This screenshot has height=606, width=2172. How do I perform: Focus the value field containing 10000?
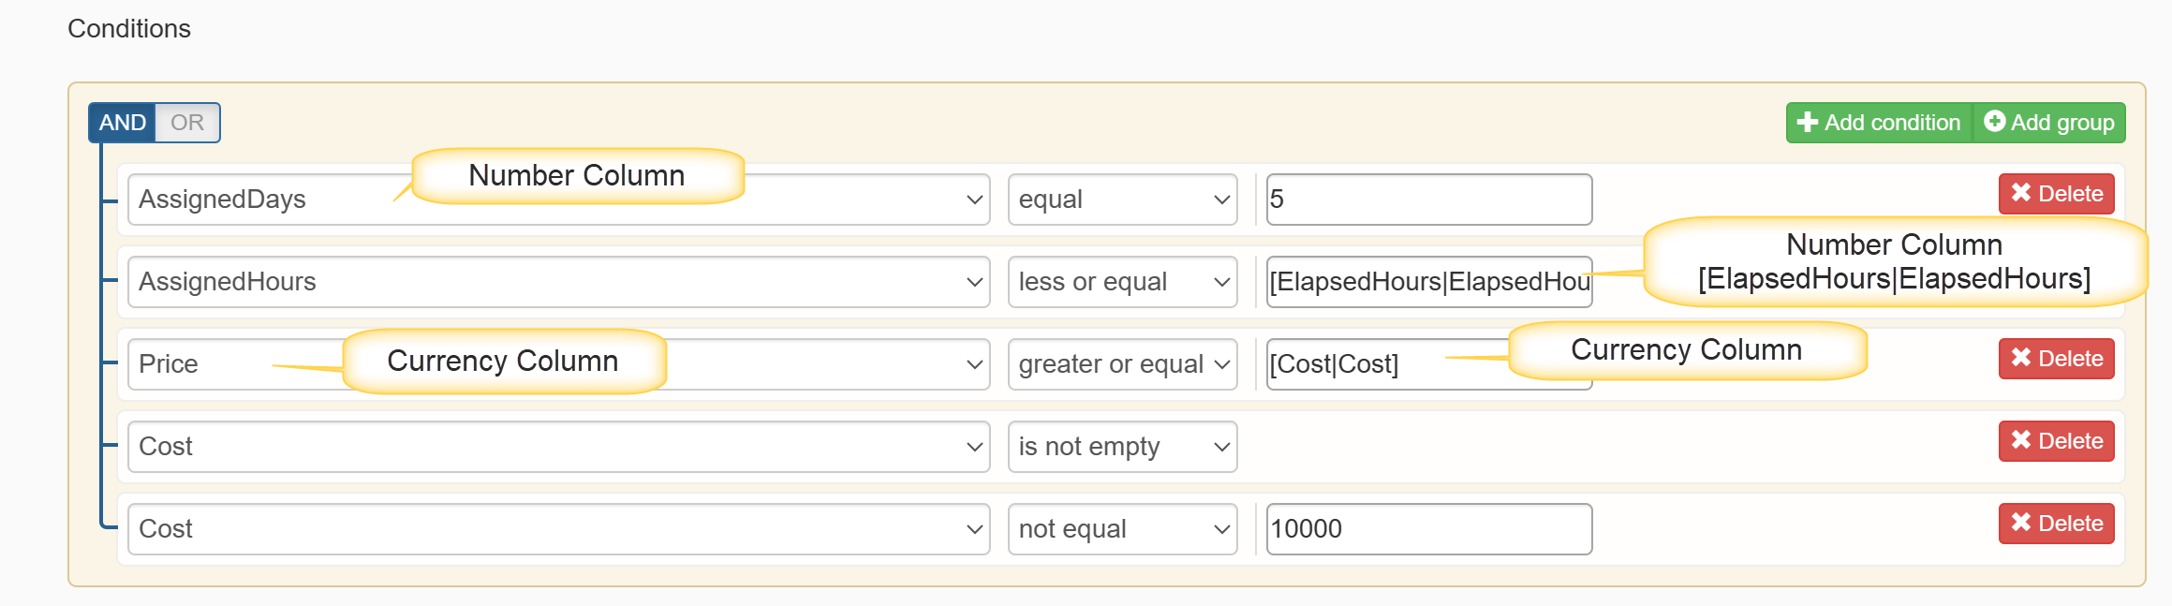point(1429,529)
